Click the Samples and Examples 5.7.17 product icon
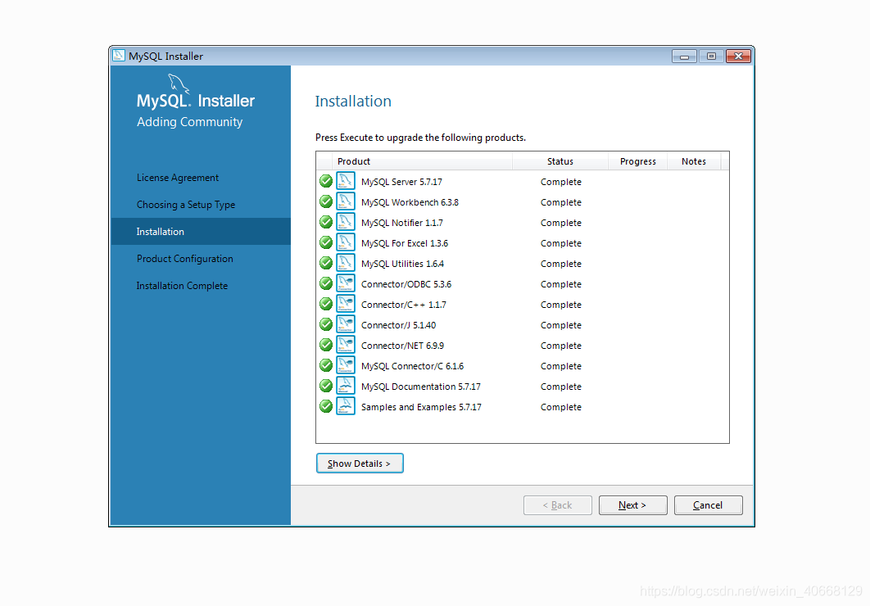This screenshot has height=606, width=870. (345, 407)
